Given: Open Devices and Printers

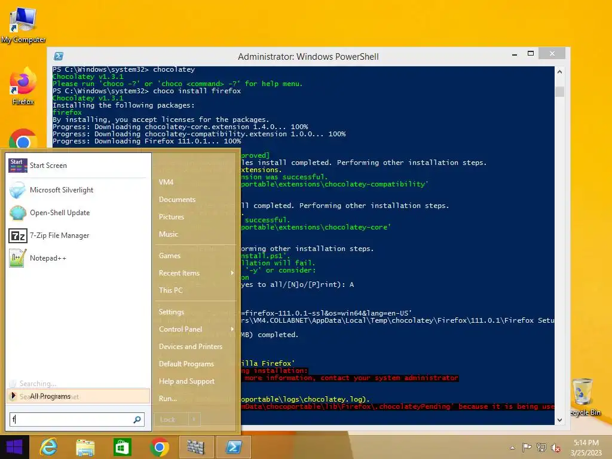Looking at the screenshot, I should [x=191, y=347].
